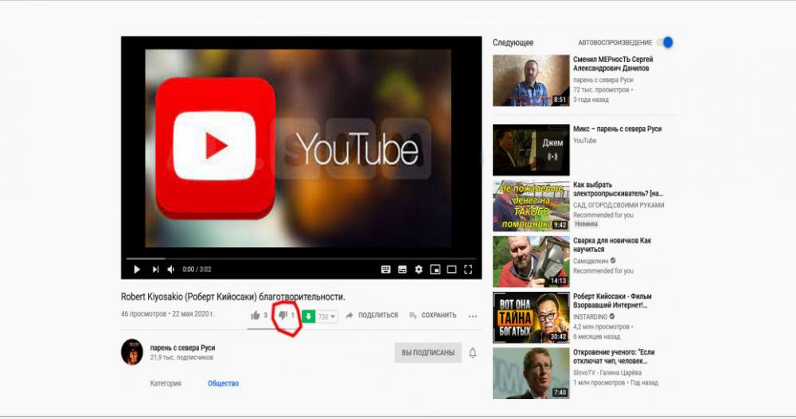Skip to next video
Screen dimensions: 796x419
tap(155, 270)
